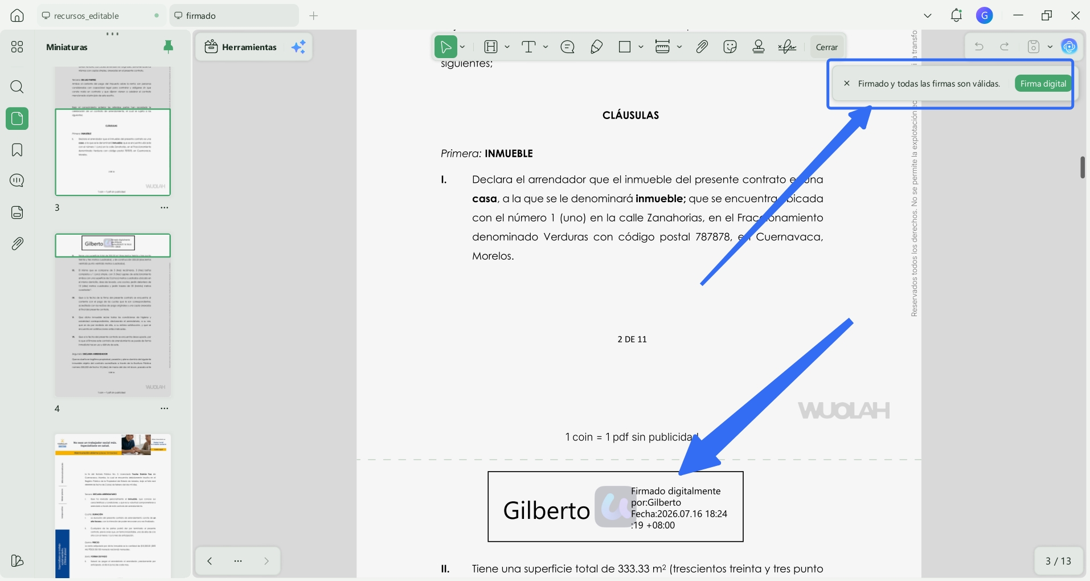
Task: Click the Cerrar button in toolbar
Action: [x=826, y=47]
